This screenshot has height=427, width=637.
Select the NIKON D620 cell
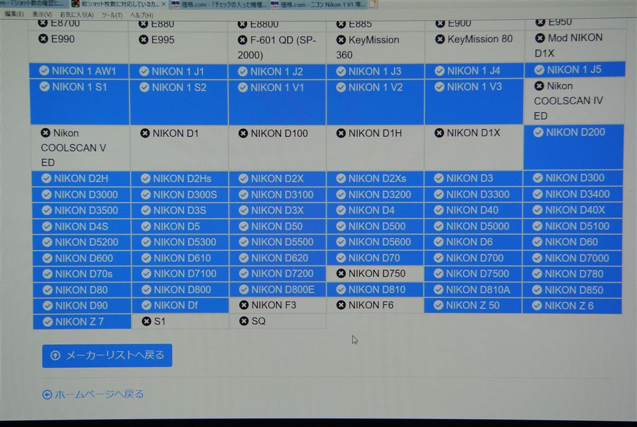[277, 258]
